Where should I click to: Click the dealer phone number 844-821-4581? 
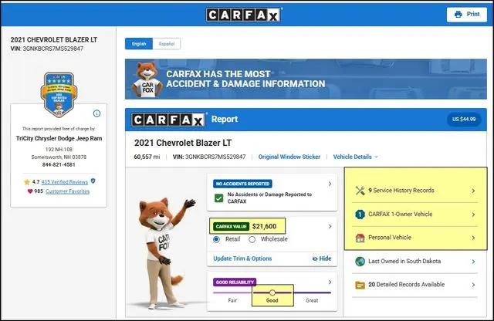pyautogui.click(x=59, y=165)
